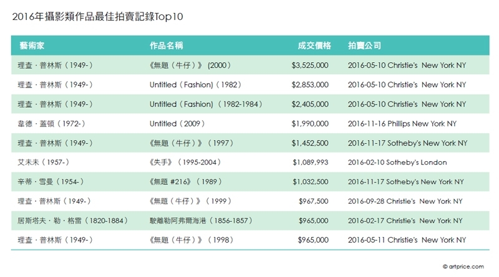Click artist 居斯塔夫·勒·格雷 (1820-1884)

(73, 220)
